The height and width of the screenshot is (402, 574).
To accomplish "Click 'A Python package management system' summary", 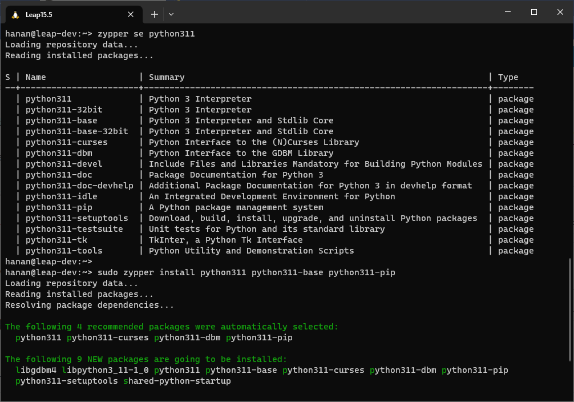I will coord(236,207).
